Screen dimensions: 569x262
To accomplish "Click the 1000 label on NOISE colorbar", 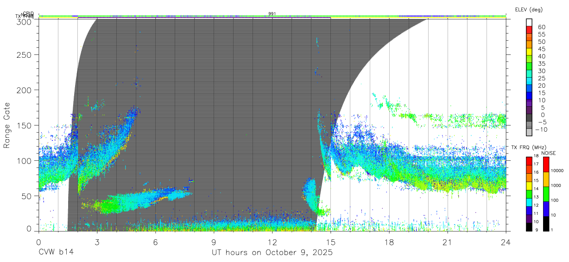I will point(556,185).
